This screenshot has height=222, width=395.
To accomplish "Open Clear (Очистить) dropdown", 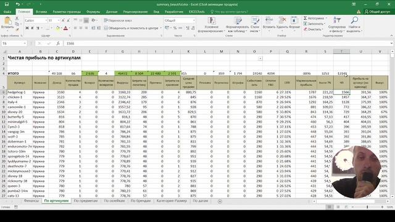I will (x=313, y=30).
